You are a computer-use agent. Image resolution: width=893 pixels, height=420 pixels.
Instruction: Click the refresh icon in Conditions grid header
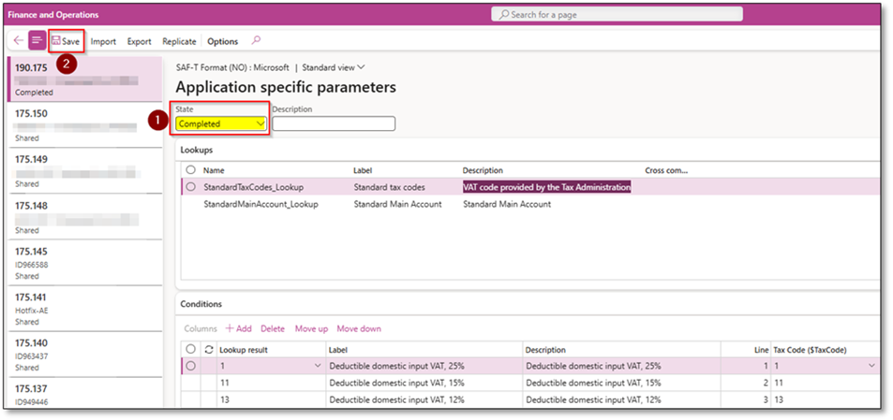click(209, 349)
